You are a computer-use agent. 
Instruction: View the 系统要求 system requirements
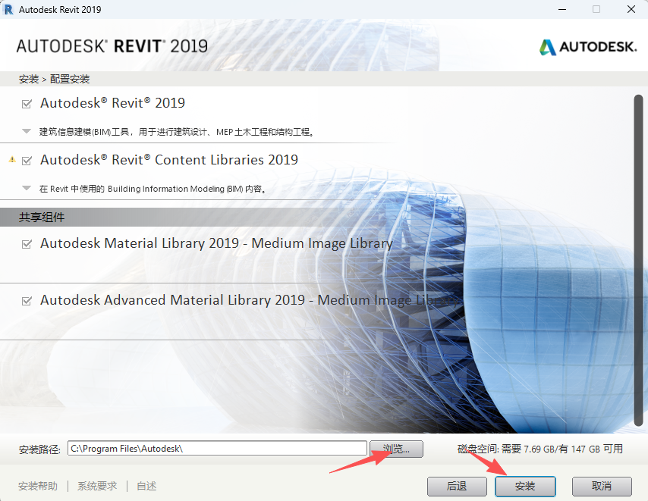[96, 486]
